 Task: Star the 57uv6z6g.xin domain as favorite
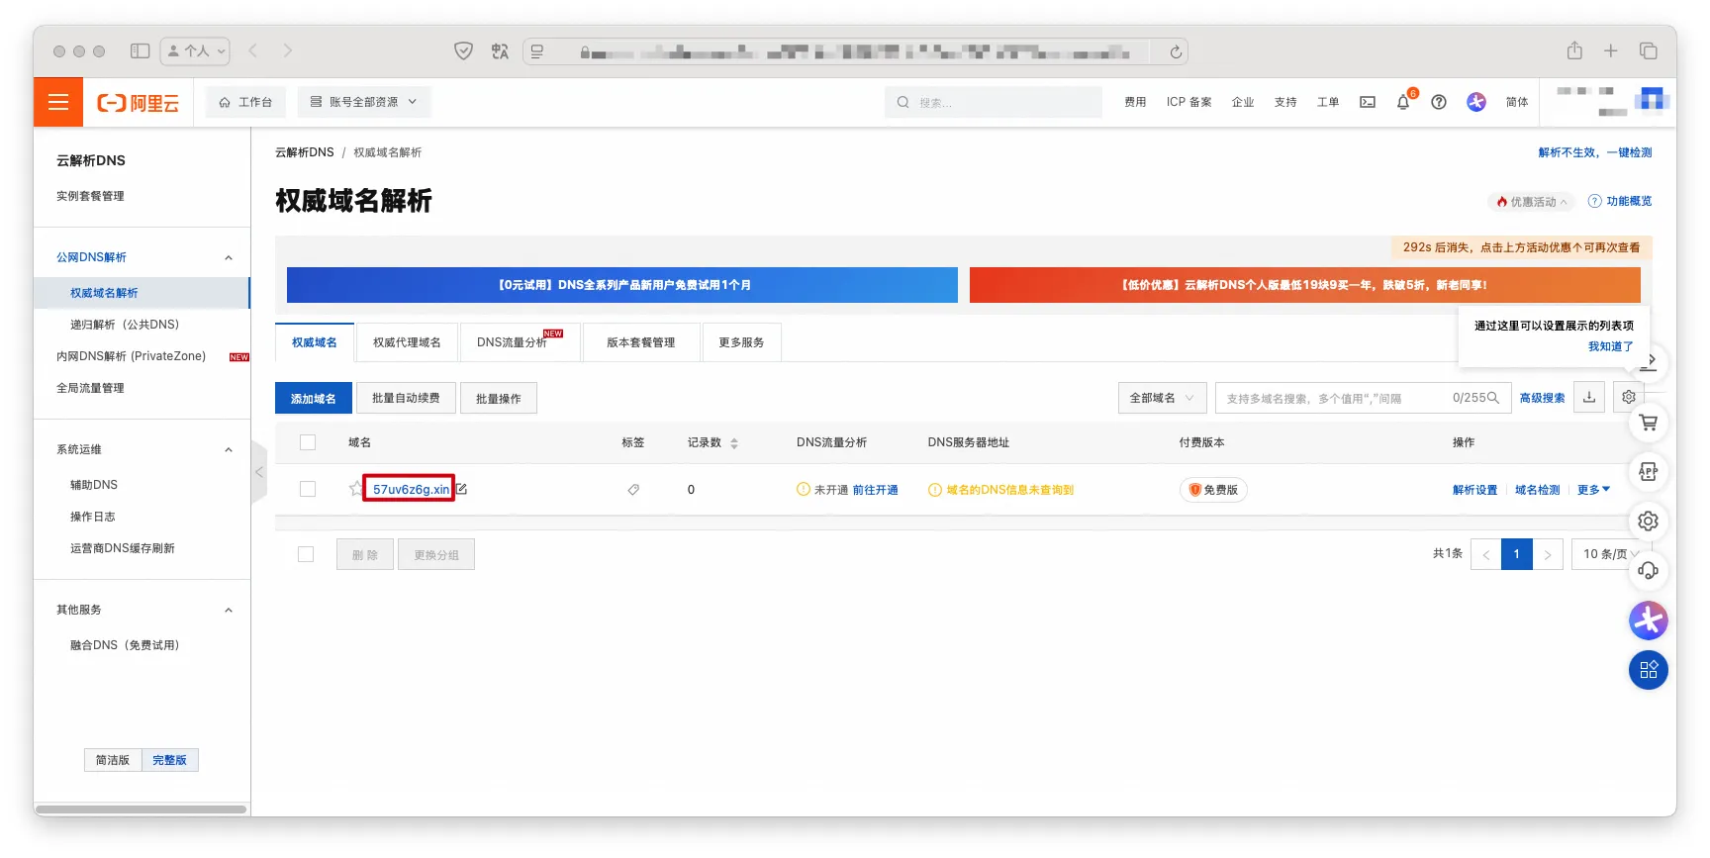[355, 489]
